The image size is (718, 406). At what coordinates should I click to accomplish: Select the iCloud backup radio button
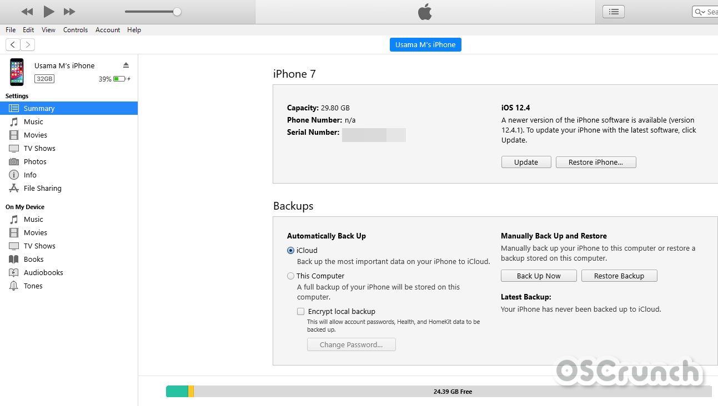(x=290, y=250)
